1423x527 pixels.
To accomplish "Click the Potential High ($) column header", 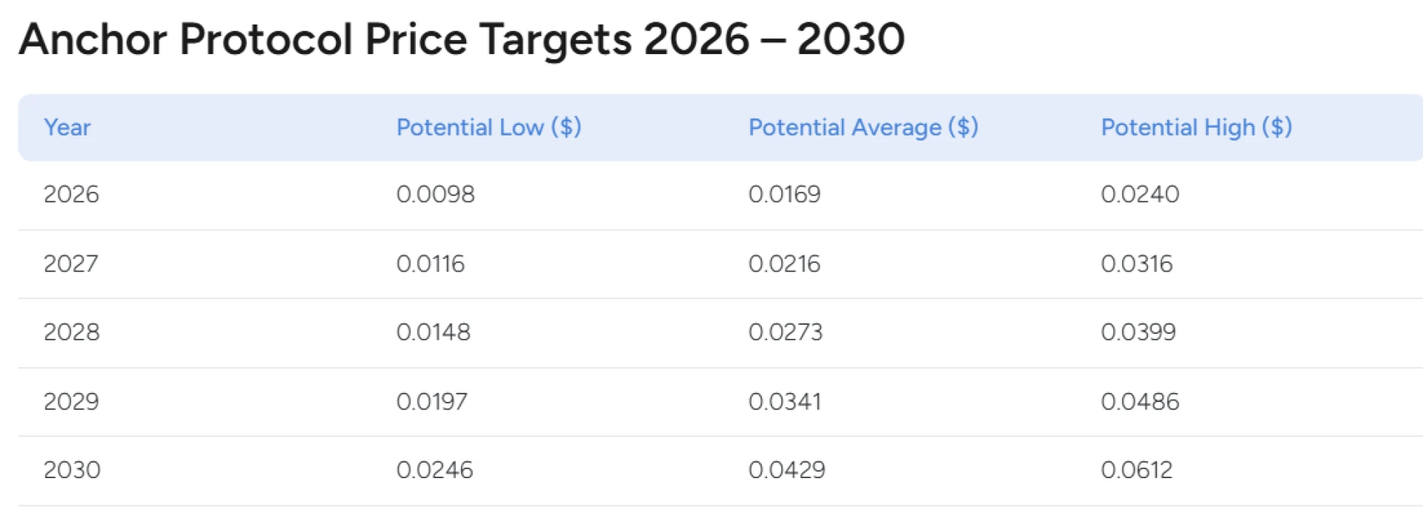I will 1196,127.
